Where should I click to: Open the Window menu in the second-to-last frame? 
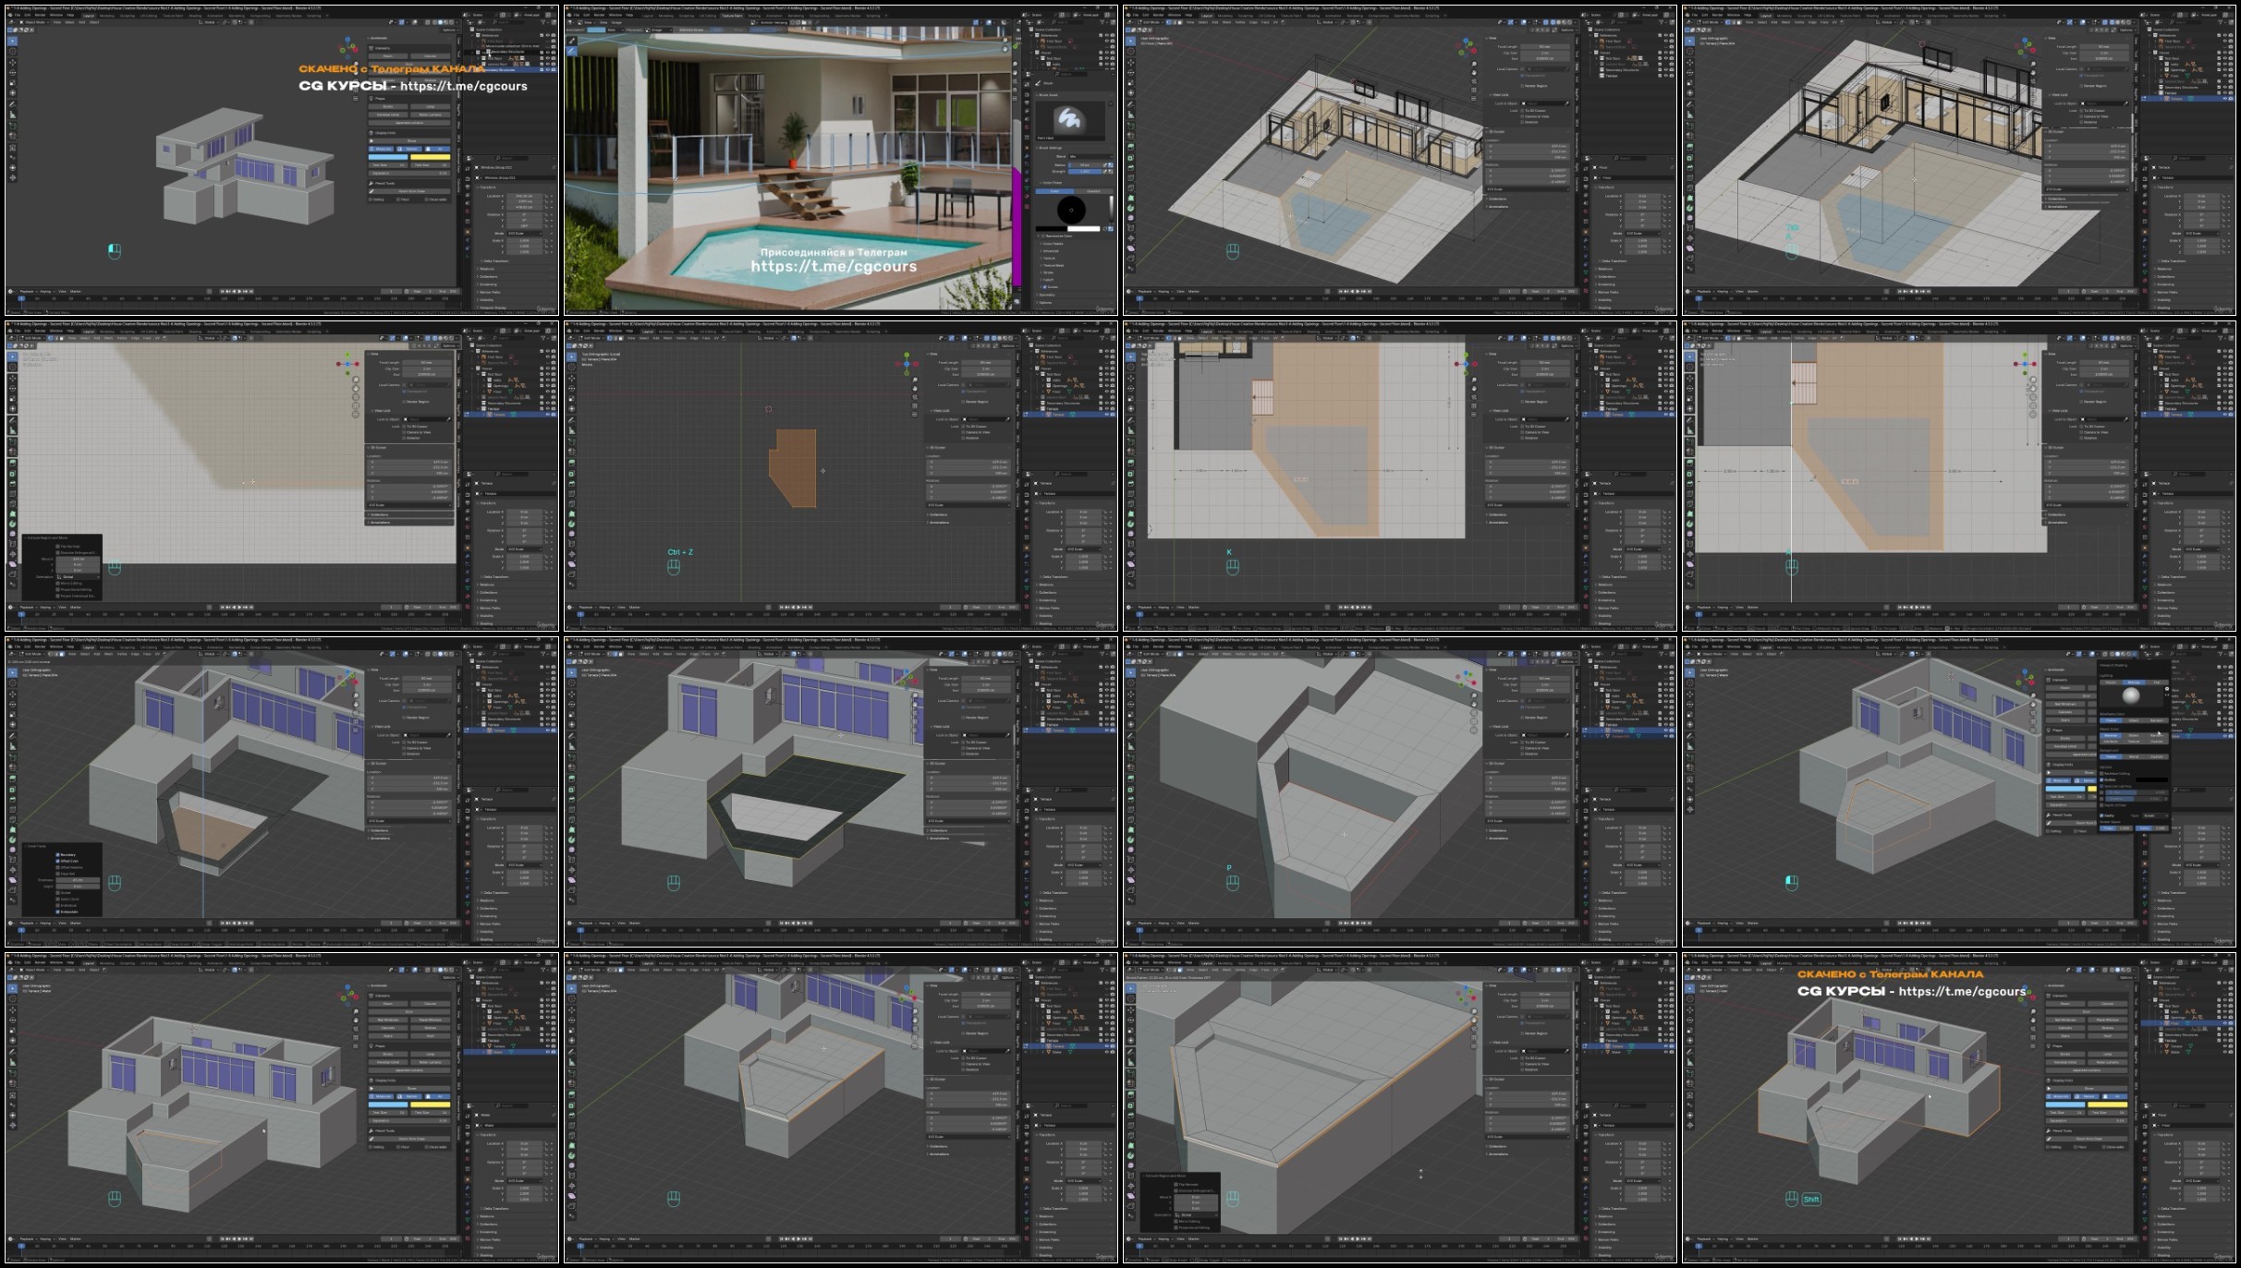tap(1174, 962)
